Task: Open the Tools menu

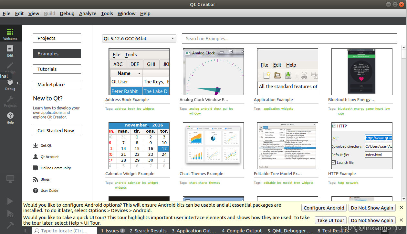Action: (107, 14)
